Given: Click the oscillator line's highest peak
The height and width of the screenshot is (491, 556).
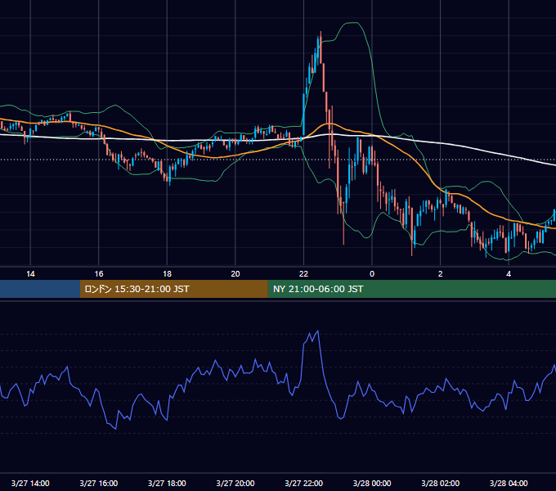Looking at the screenshot, I should 318,331.
